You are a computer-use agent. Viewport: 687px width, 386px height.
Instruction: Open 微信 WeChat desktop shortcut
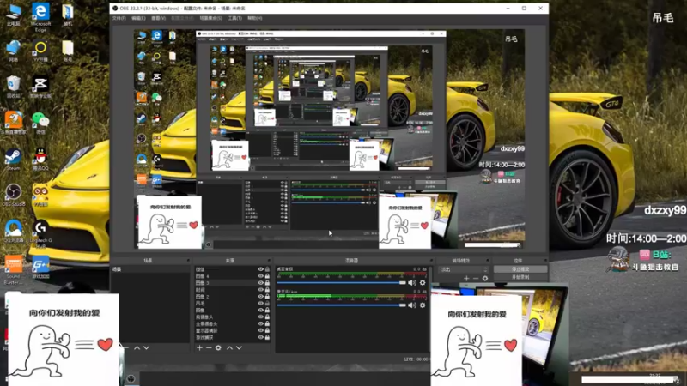point(40,123)
